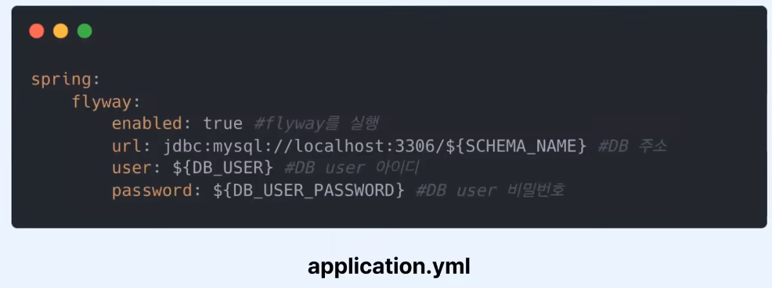
Task: Click the '#DB user 아이디' comment
Action: (352, 169)
